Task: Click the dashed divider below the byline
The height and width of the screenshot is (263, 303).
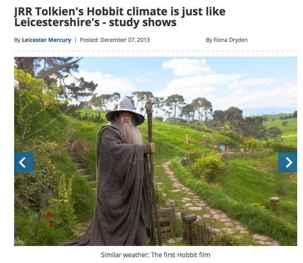Action: 155,51
